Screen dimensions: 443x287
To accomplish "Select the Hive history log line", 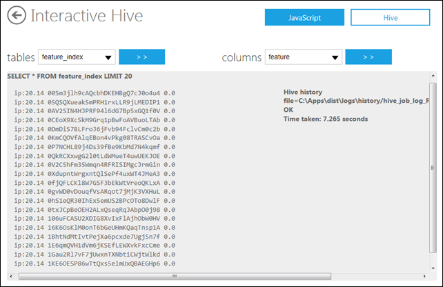I will (303, 92).
